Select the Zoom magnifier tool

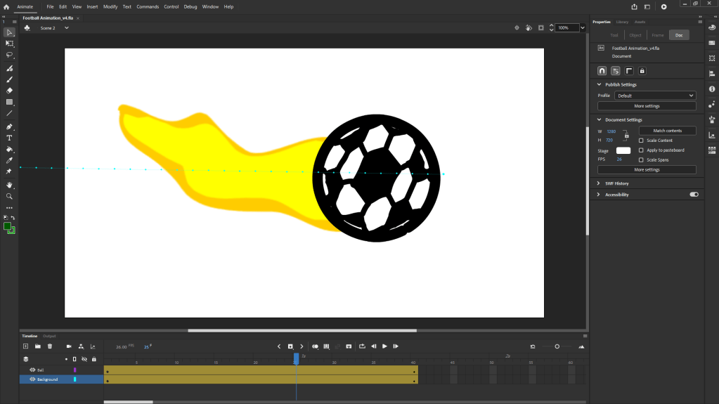pyautogui.click(x=10, y=197)
